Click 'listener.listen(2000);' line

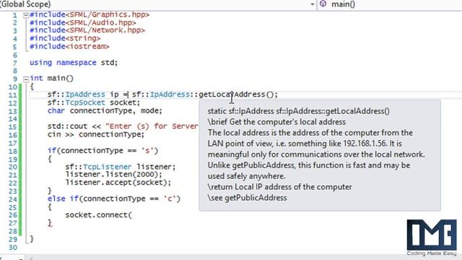[114, 175]
